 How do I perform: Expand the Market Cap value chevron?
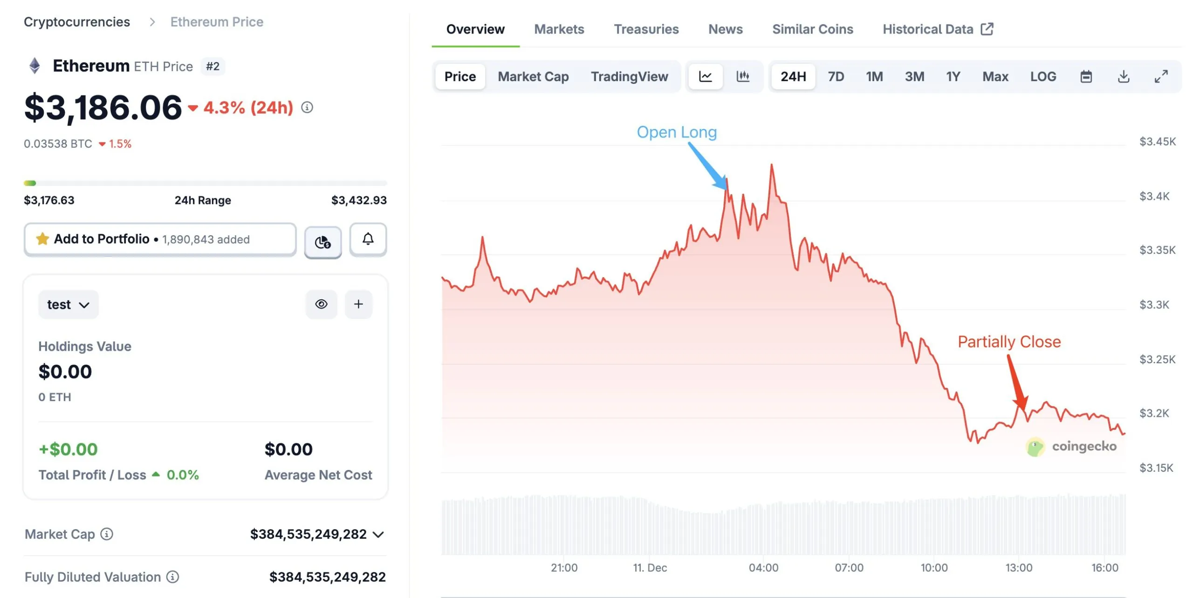click(379, 534)
